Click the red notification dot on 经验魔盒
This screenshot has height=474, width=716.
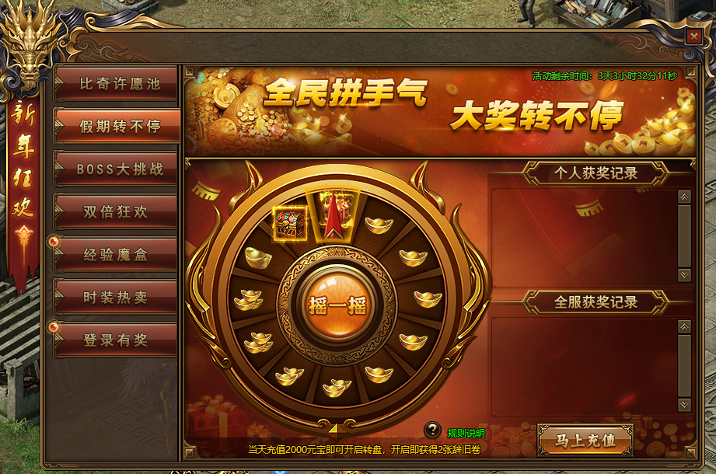(54, 242)
